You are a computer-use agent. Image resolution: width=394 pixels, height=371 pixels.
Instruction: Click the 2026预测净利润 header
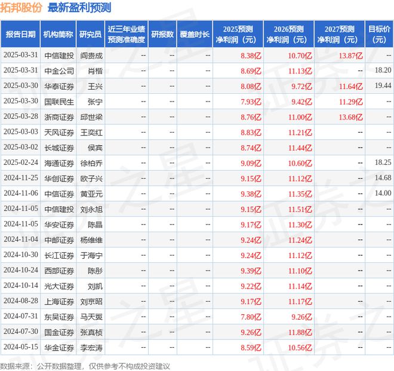289,34
